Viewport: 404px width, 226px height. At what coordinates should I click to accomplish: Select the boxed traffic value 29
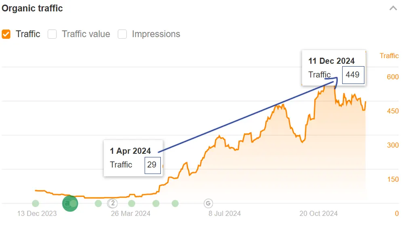pyautogui.click(x=152, y=165)
